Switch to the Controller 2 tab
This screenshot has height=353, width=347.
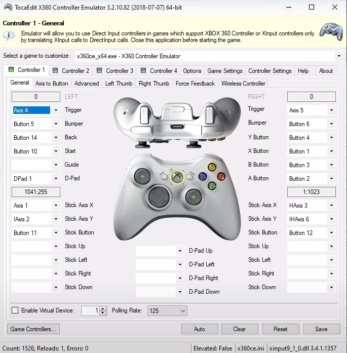(71, 71)
